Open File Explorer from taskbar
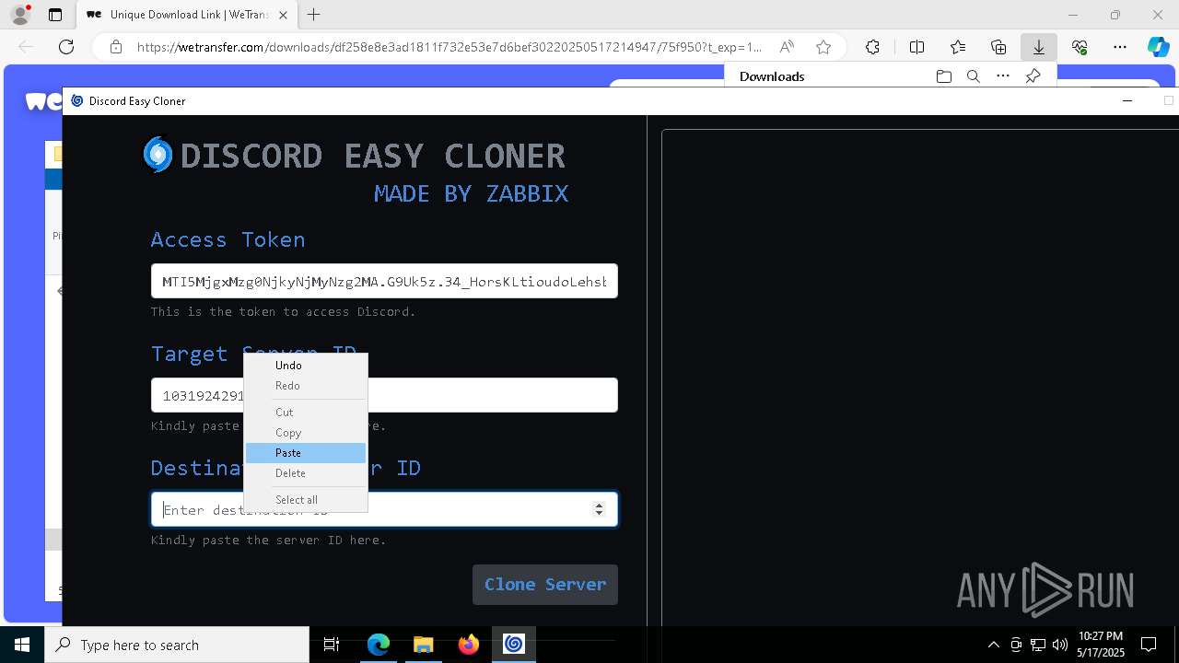1179x663 pixels. pos(423,645)
